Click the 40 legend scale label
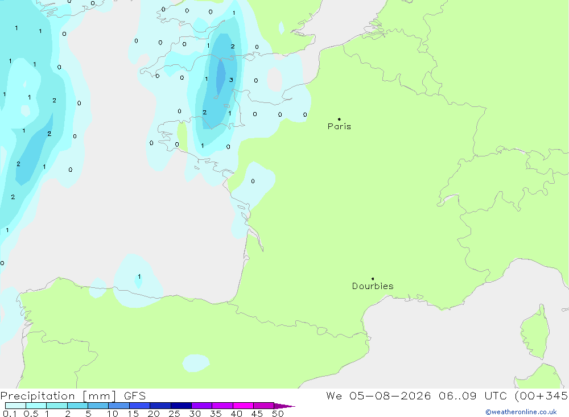The width and height of the screenshot is (569, 417). (x=237, y=414)
